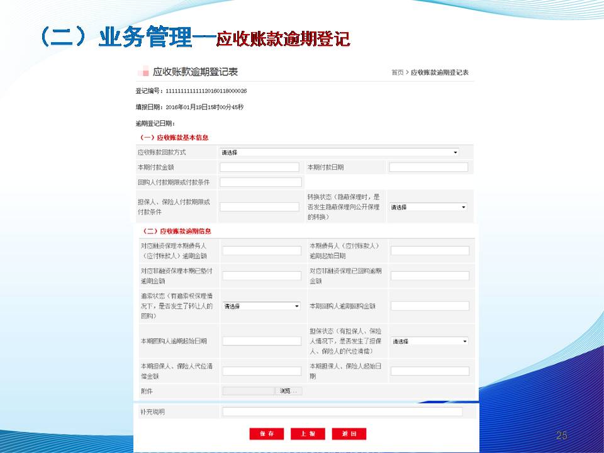Click the 保存 button

[x=267, y=434]
